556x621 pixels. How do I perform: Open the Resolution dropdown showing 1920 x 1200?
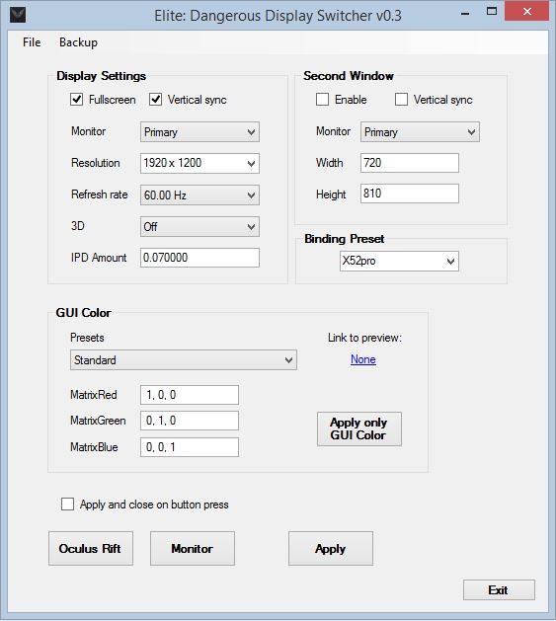[199, 163]
